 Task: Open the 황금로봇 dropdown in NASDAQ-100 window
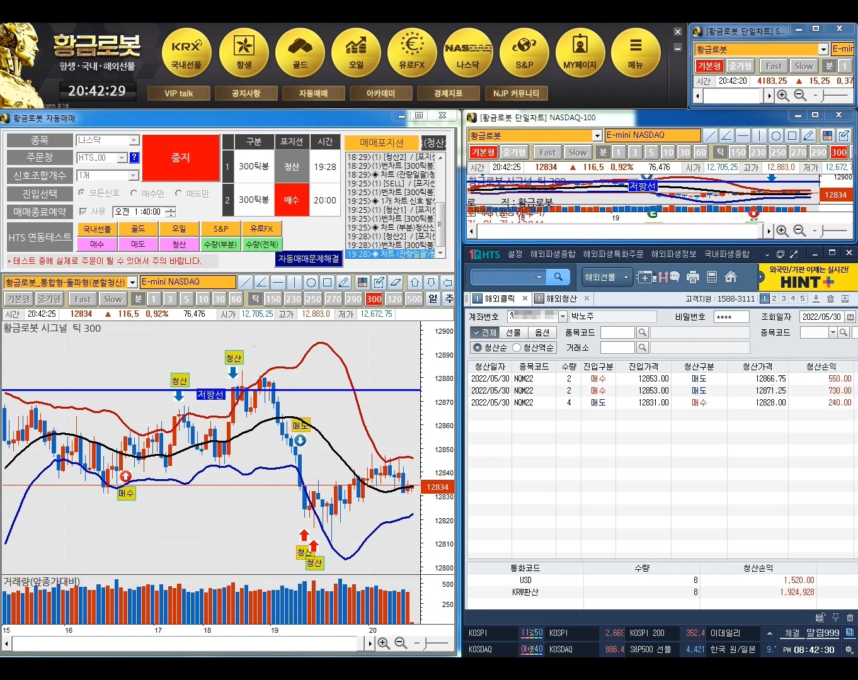(x=597, y=135)
